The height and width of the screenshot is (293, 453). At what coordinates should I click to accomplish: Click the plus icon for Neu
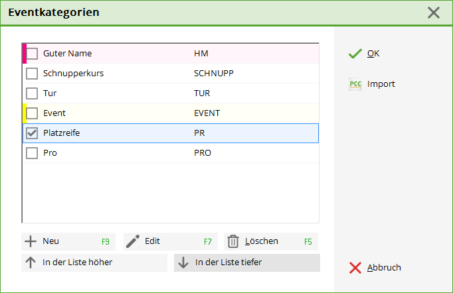[x=31, y=241]
